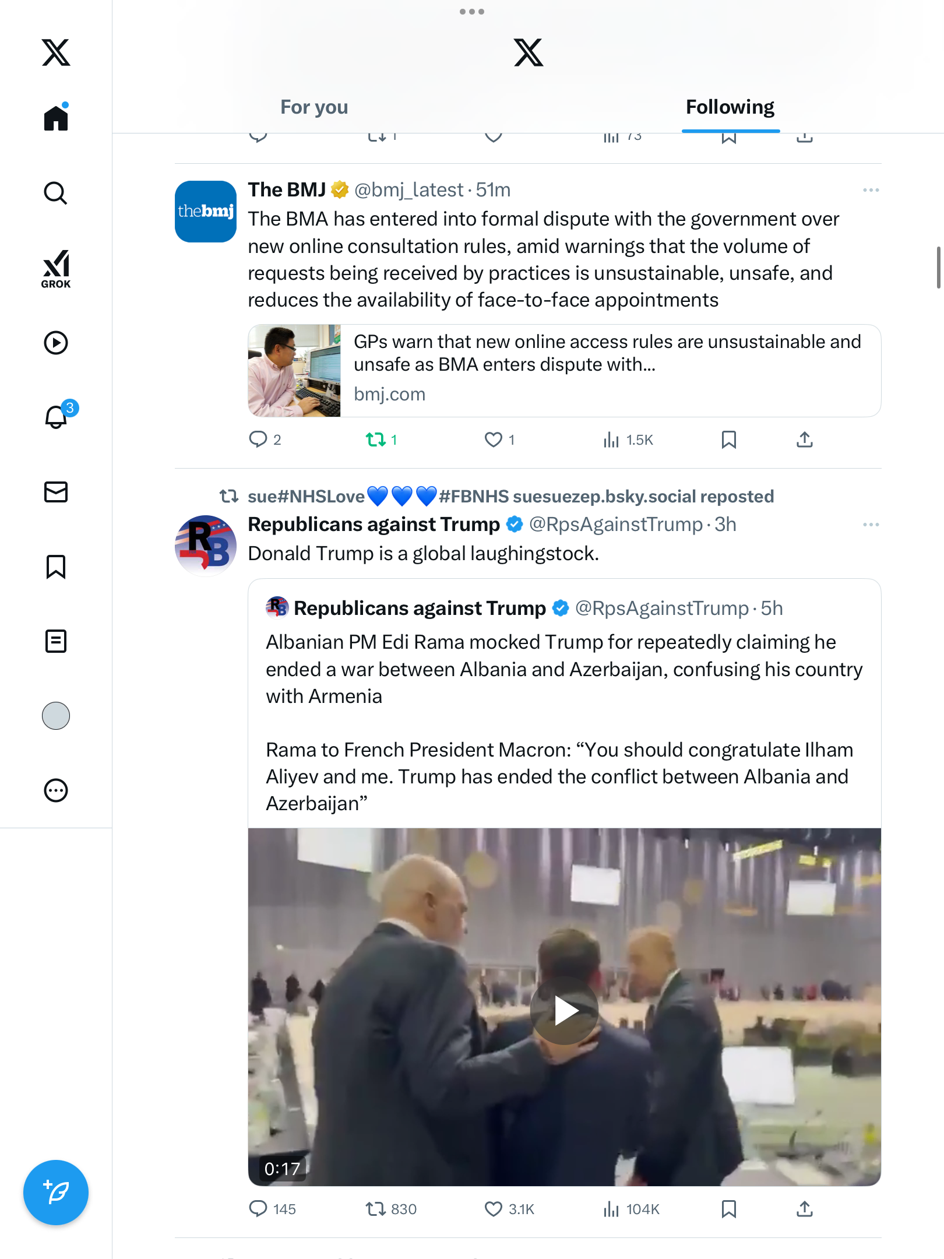944x1259 pixels.
Task: Open direct messages envelope icon
Action: tap(56, 492)
